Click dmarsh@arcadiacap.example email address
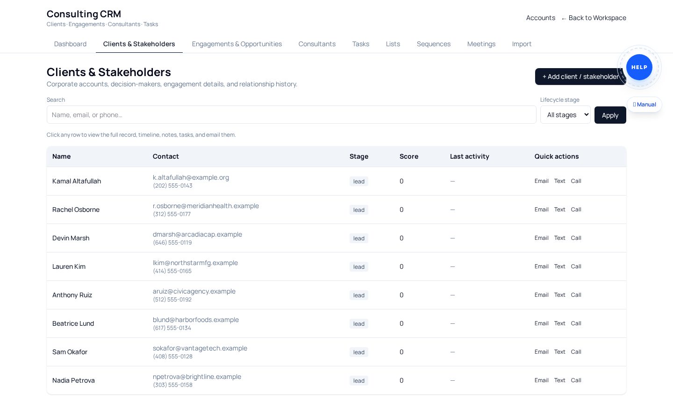Screen dimensions: 673x420 197,234
